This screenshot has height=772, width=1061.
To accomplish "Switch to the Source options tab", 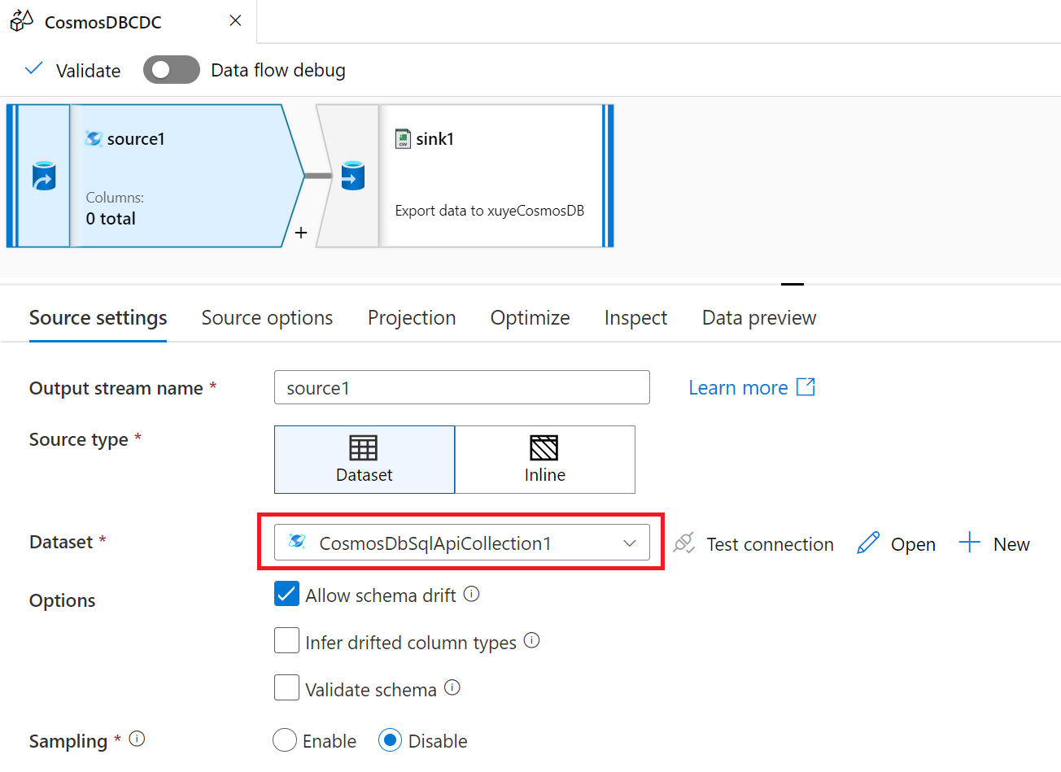I will 267,318.
